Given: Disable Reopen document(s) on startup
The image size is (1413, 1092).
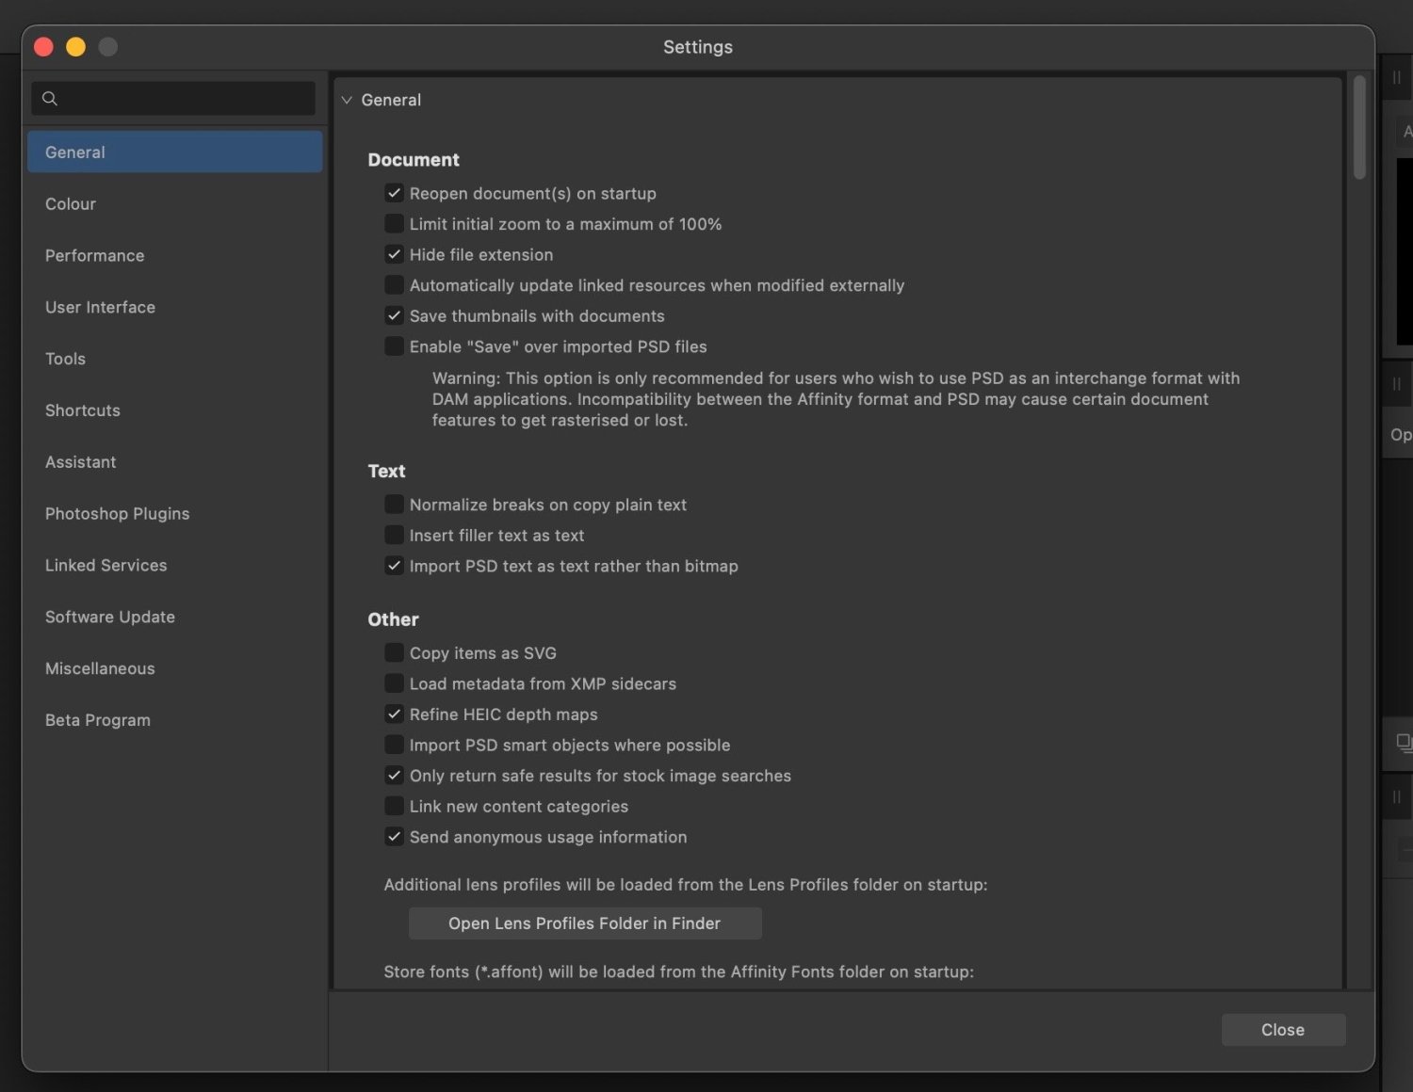Looking at the screenshot, I should tap(394, 193).
